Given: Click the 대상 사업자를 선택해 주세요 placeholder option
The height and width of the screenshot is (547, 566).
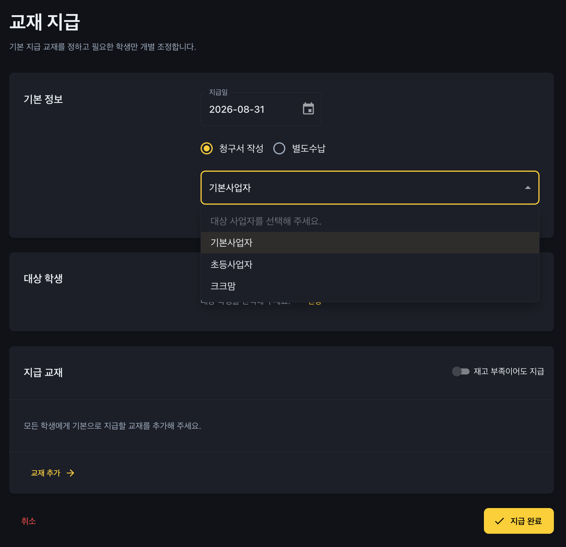Looking at the screenshot, I should [x=370, y=221].
